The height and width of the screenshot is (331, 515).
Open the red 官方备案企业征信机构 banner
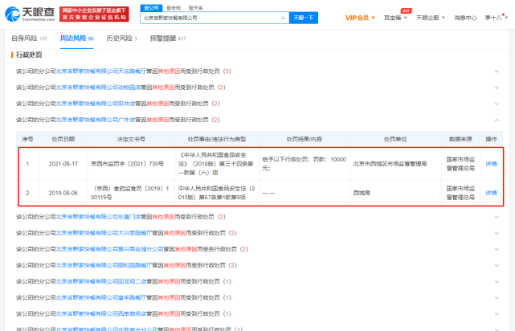(x=94, y=14)
